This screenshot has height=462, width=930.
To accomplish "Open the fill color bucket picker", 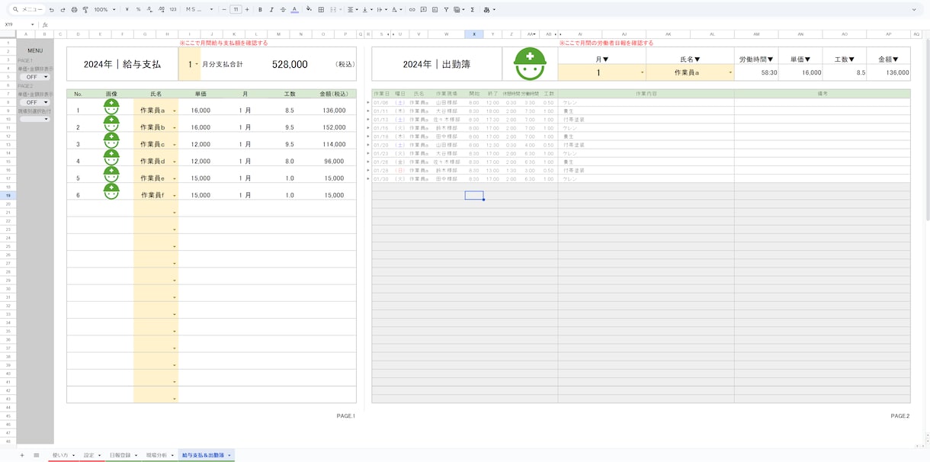I will (309, 10).
